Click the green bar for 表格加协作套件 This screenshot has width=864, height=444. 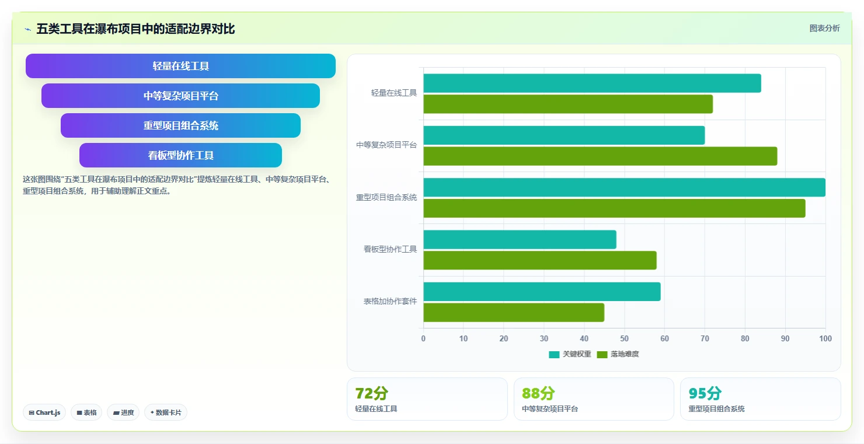pyautogui.click(x=514, y=313)
